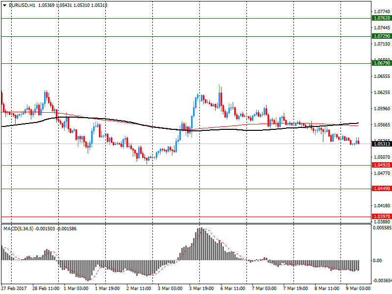Click the 2 Mar 11:00 time axis label

pos(139,289)
